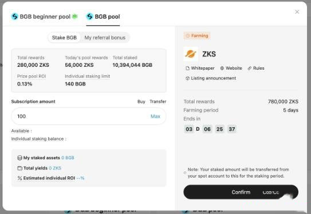311x214 pixels.
Task: Click the Estimated individual ROI percent icon
Action: pos(19,178)
